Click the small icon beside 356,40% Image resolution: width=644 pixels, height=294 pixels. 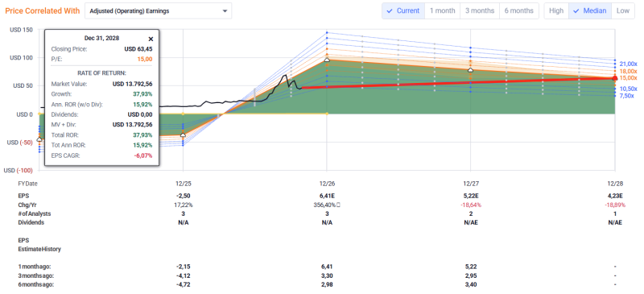pos(338,205)
